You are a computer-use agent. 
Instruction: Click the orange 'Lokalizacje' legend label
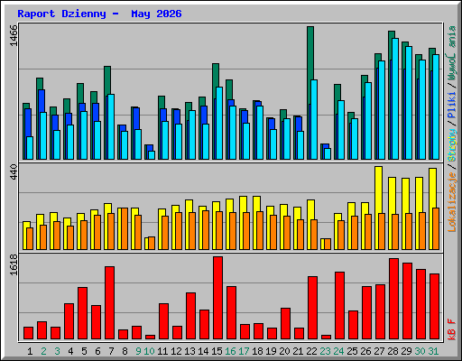(452, 202)
